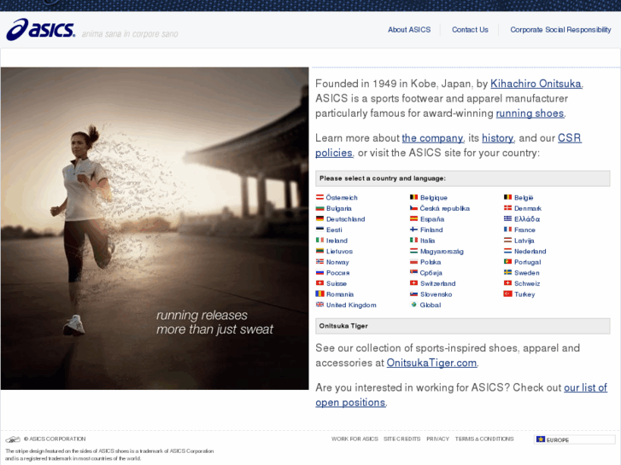Image resolution: width=621 pixels, height=465 pixels.
Task: Follow the Kihachiro Onitsuka link
Action: point(536,84)
